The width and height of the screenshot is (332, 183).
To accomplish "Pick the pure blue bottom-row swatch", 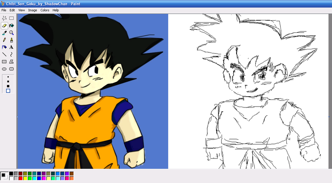I will click(39, 178).
